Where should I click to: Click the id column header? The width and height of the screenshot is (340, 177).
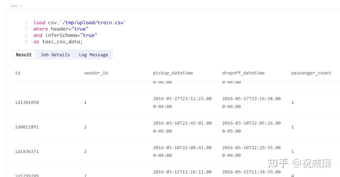(x=17, y=73)
